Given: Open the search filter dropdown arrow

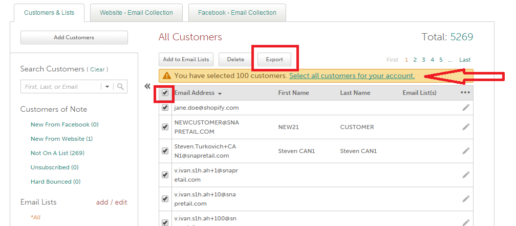Looking at the screenshot, I should point(107,87).
